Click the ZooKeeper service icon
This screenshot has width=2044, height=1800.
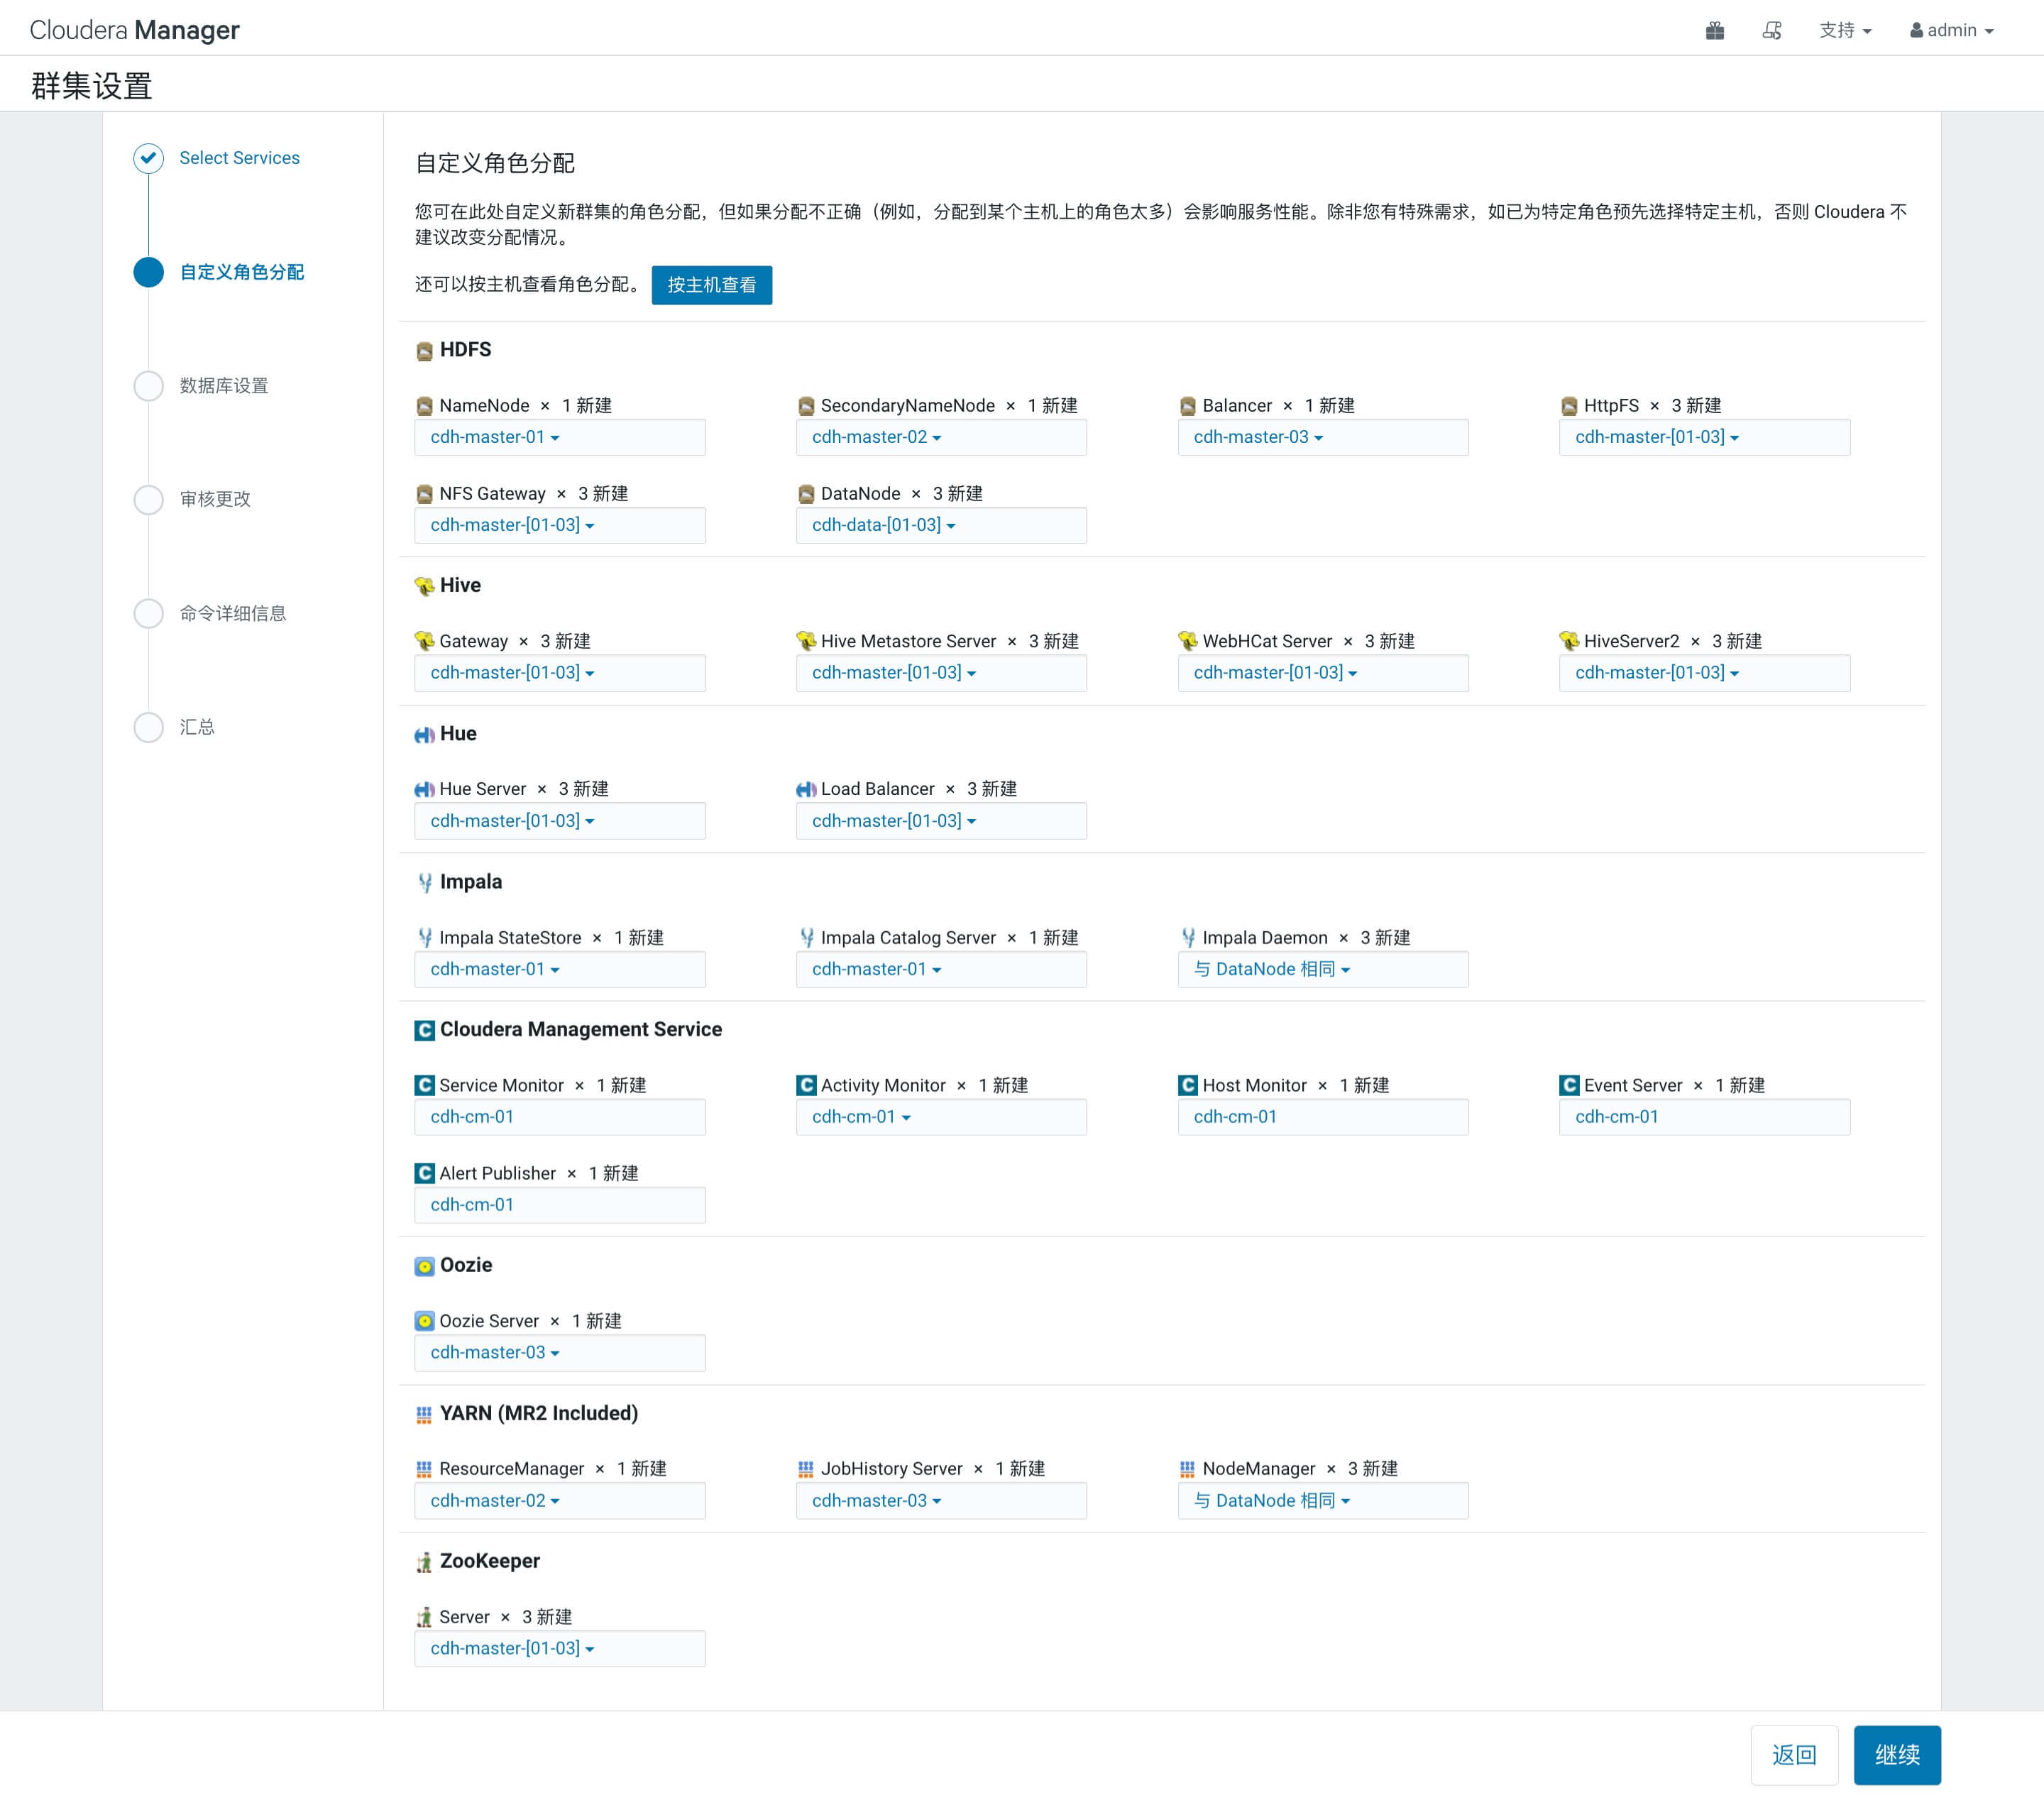[424, 1562]
